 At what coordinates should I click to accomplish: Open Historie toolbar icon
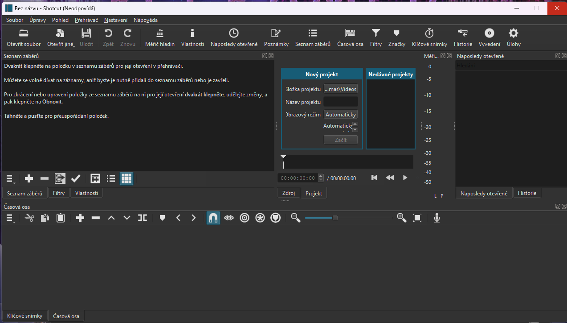pos(463,37)
